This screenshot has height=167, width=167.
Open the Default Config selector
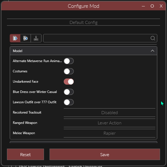click(x=83, y=22)
